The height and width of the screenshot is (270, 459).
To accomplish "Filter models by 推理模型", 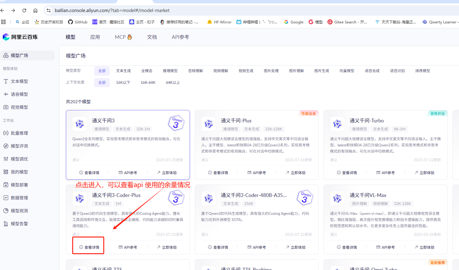I will [x=170, y=71].
